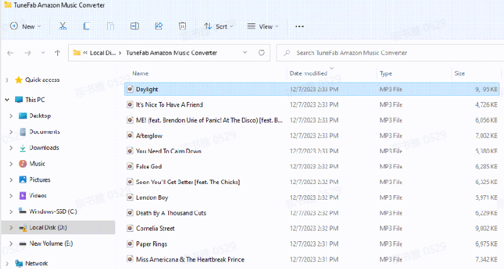The image size is (504, 269).
Task: Open the Music folder in sidebar
Action: click(37, 164)
